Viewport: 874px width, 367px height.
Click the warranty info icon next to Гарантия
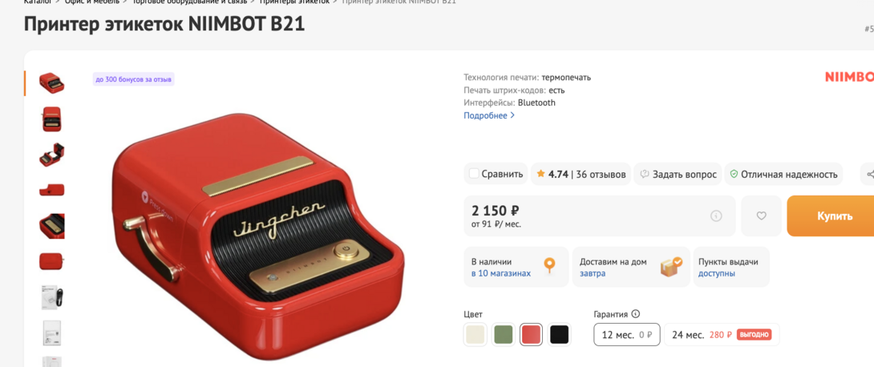tap(635, 313)
